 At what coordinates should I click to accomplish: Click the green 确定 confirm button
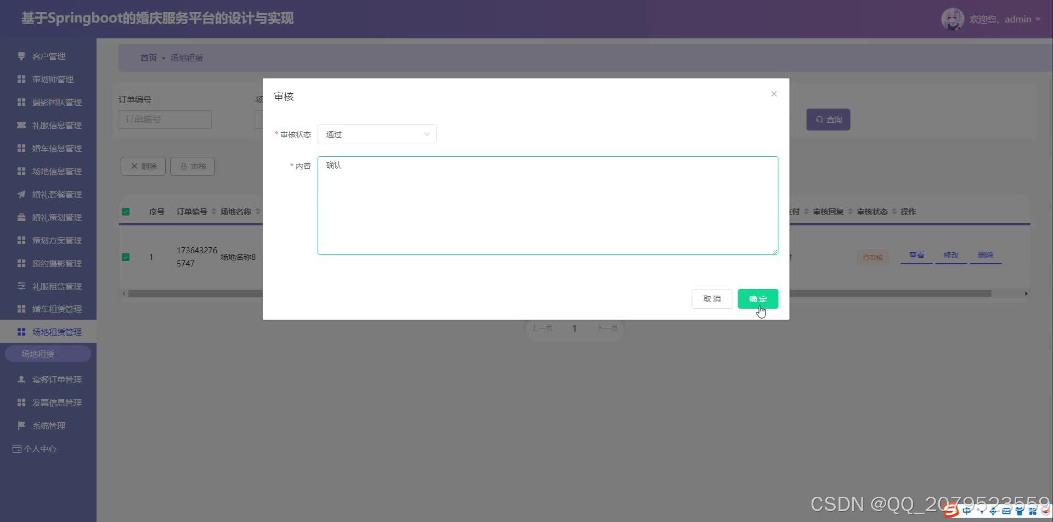(758, 299)
